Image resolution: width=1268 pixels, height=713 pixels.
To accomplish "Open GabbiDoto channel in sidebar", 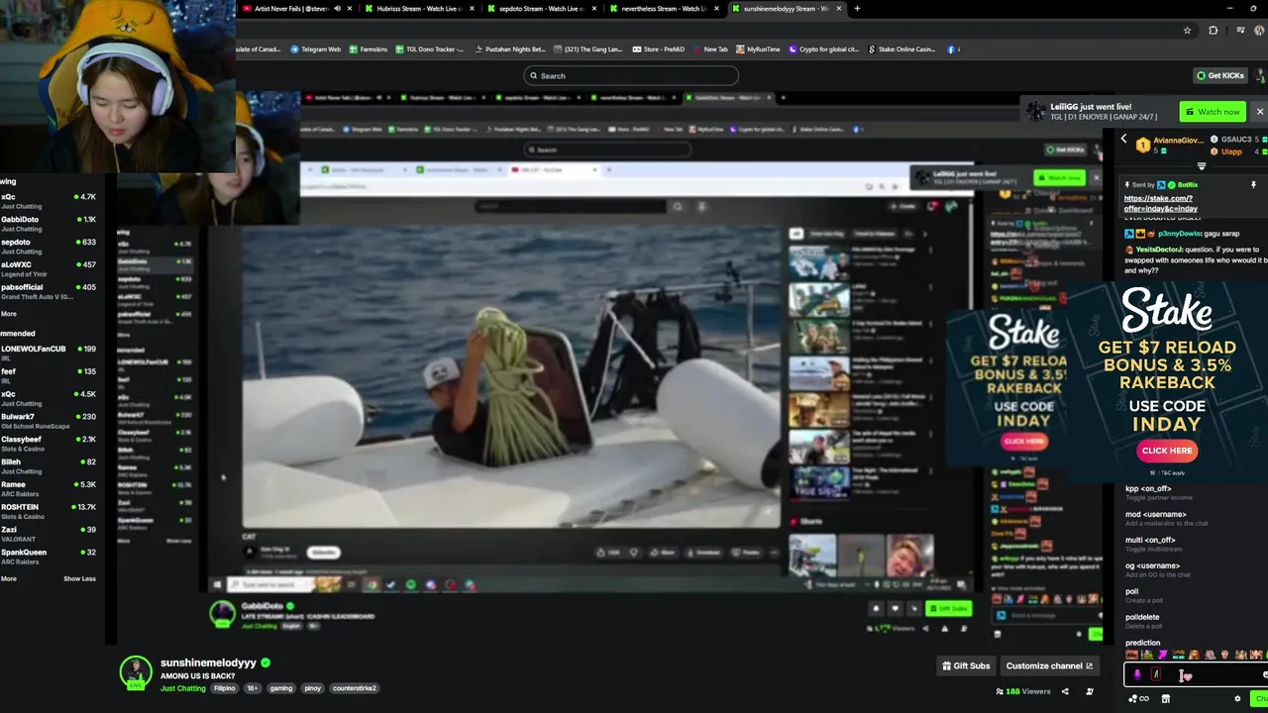I will [50, 224].
